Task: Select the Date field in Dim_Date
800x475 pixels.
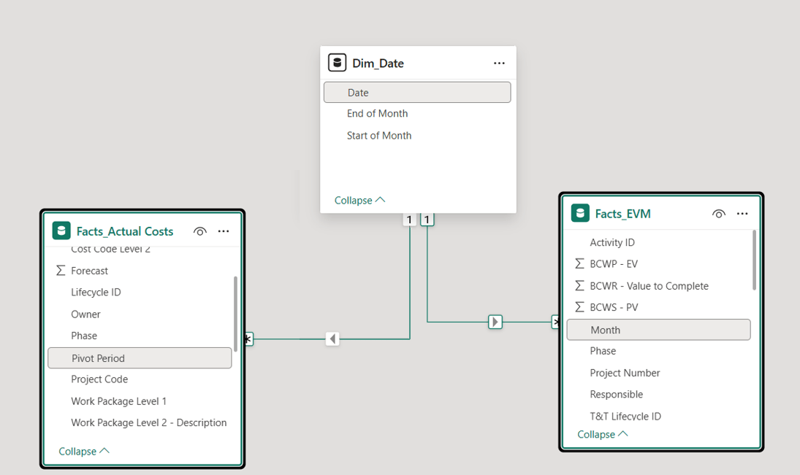Action: coord(417,92)
